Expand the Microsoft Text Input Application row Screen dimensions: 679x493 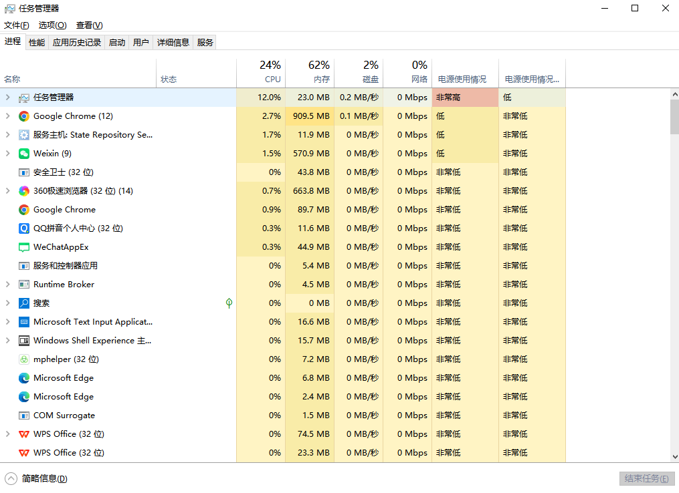click(7, 322)
